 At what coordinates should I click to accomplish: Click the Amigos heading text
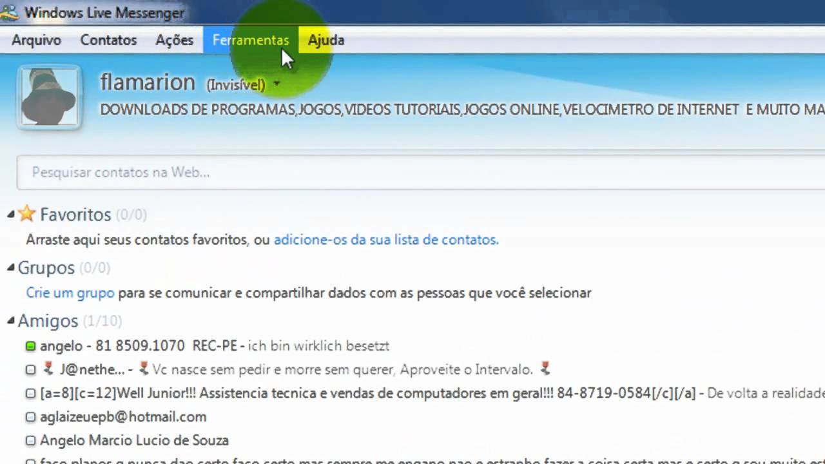coord(48,320)
